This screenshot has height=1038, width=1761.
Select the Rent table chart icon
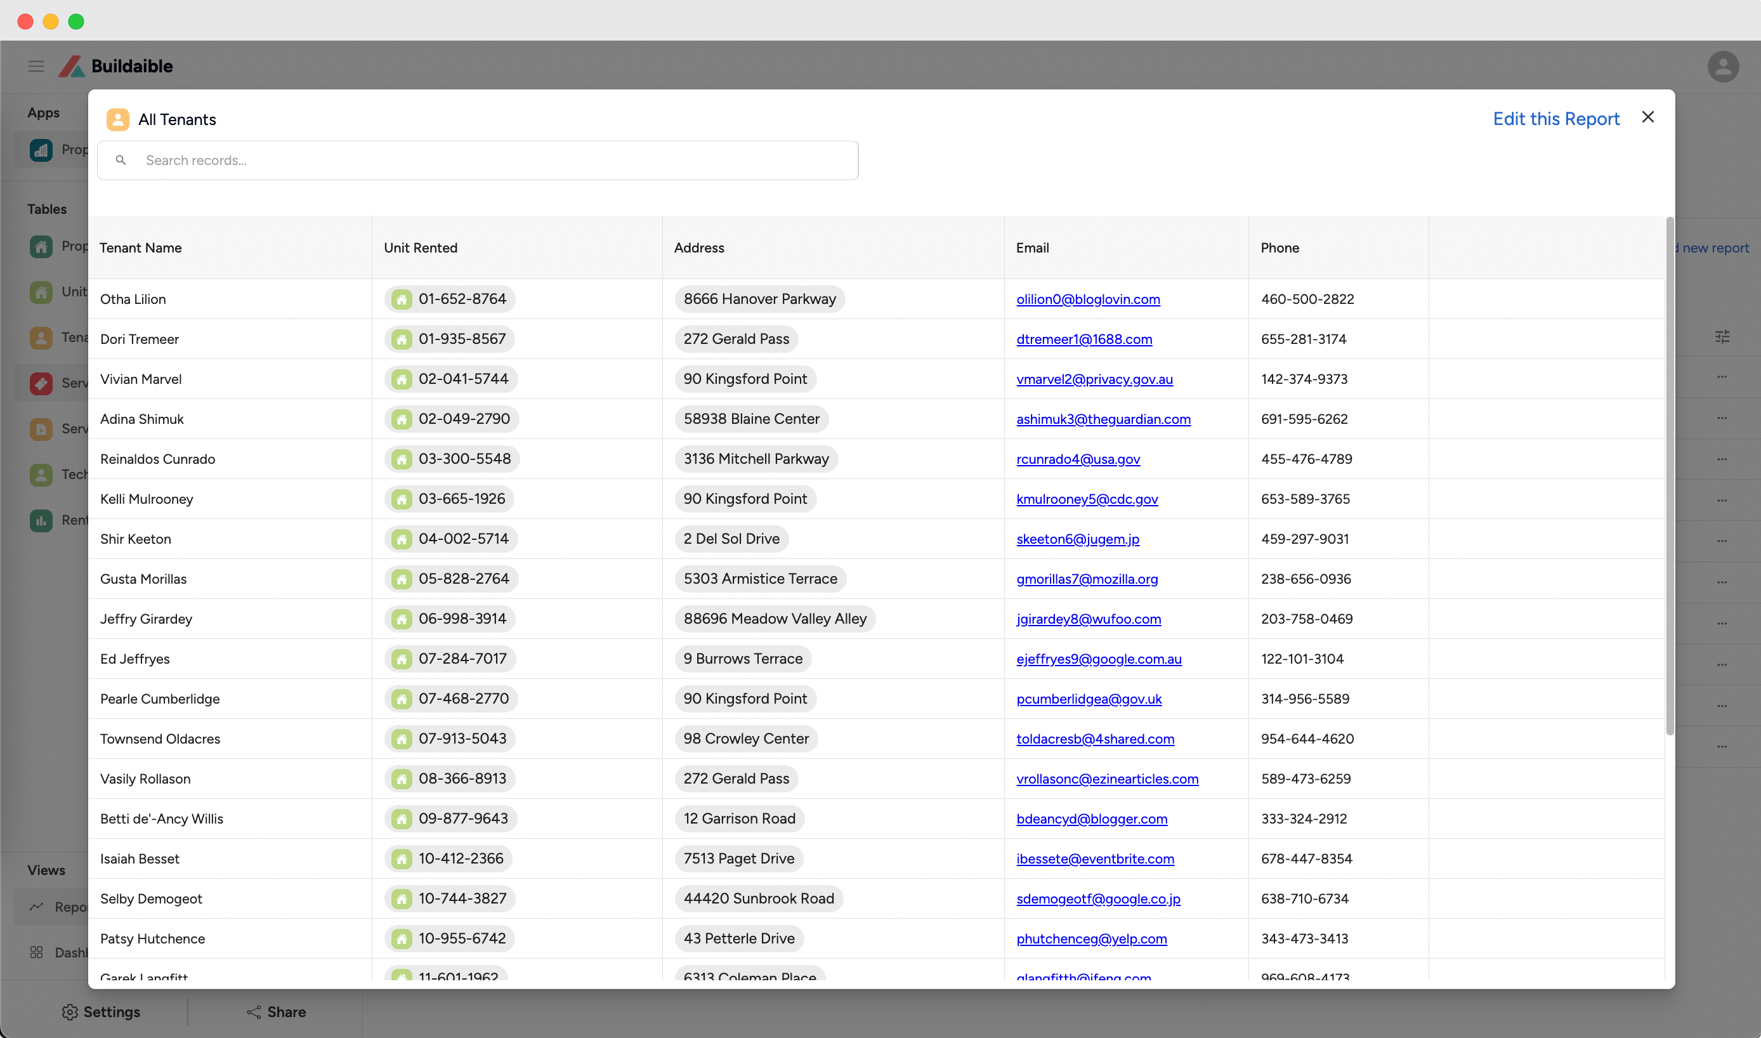click(41, 520)
